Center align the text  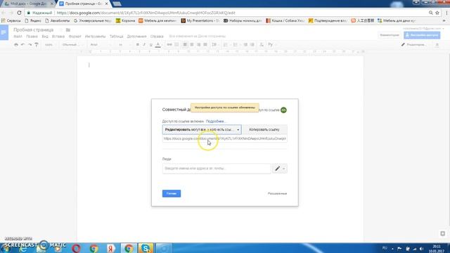[x=192, y=45]
